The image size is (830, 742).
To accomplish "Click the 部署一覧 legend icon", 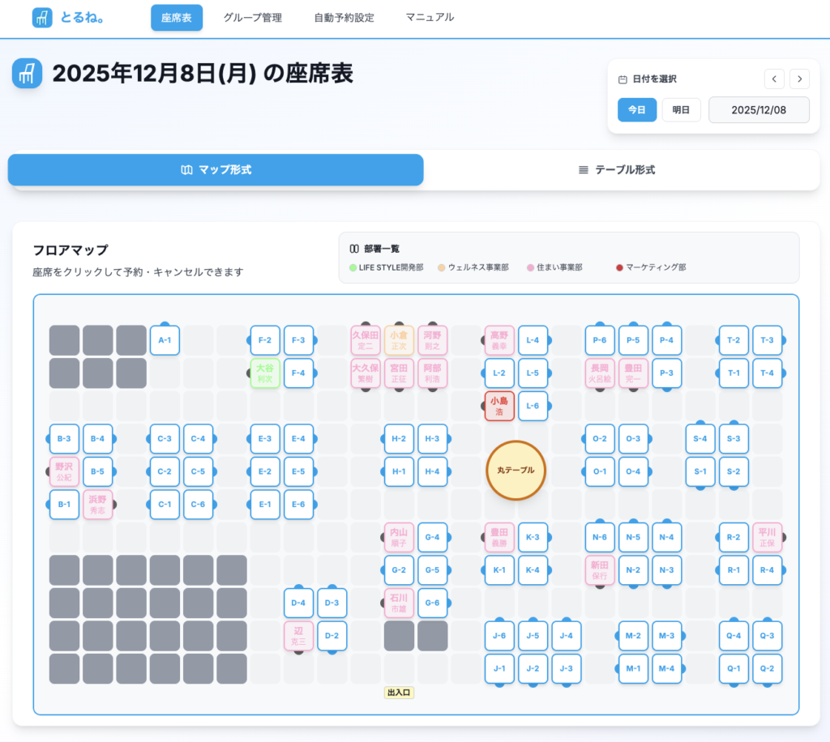I will tap(353, 249).
